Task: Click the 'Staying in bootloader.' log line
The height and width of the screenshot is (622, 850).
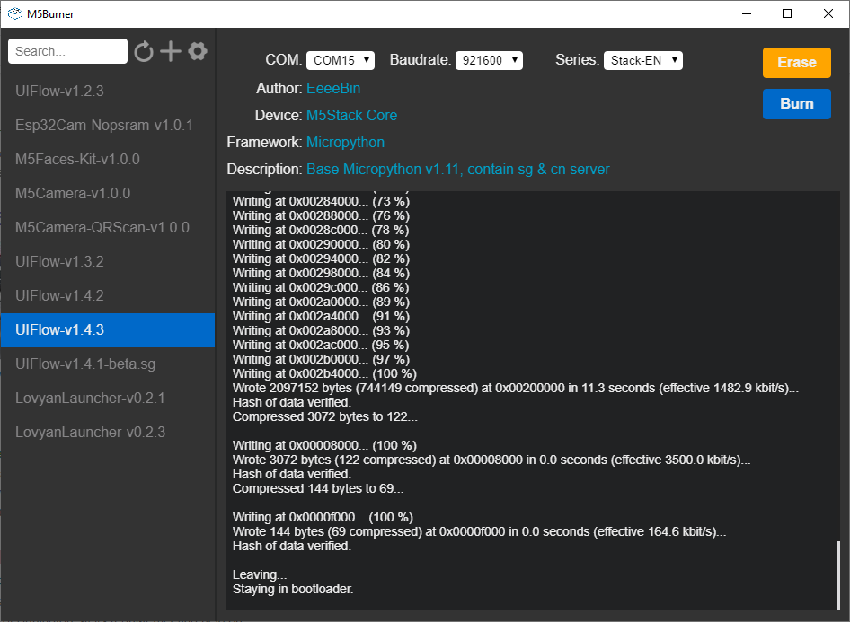Action: point(293,589)
